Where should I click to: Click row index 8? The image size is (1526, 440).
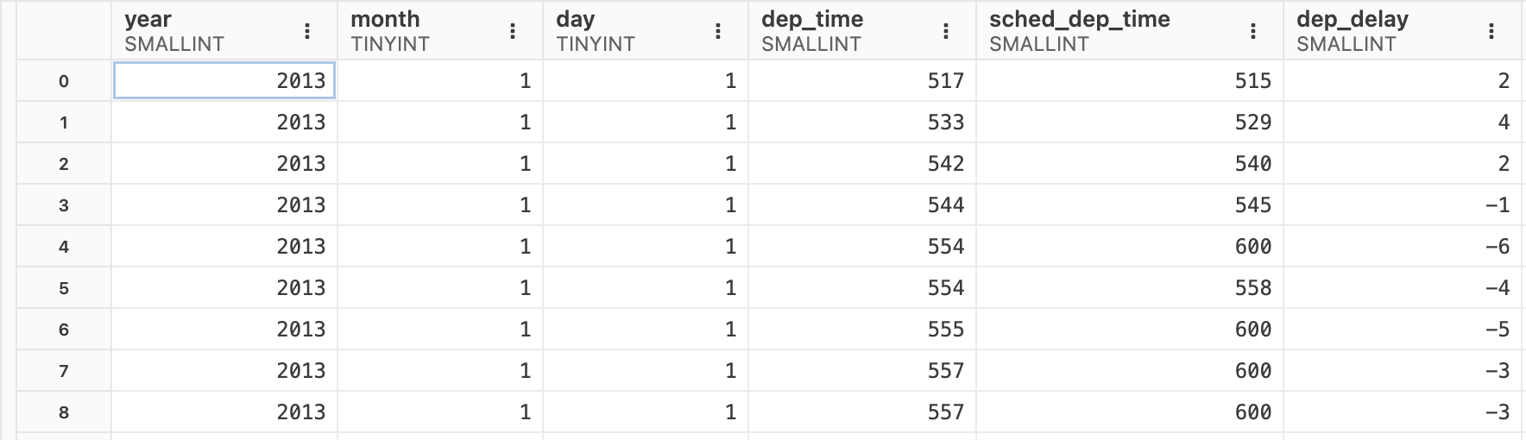[64, 412]
